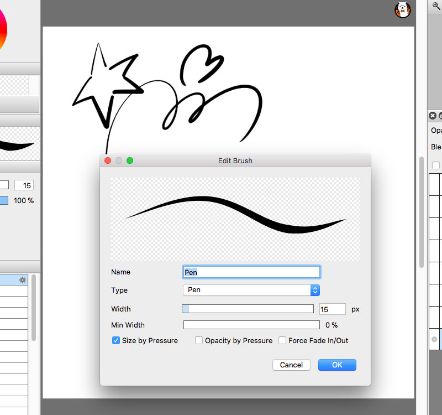This screenshot has width=442, height=415.
Task: Click the brush Name input field
Action: coord(251,272)
